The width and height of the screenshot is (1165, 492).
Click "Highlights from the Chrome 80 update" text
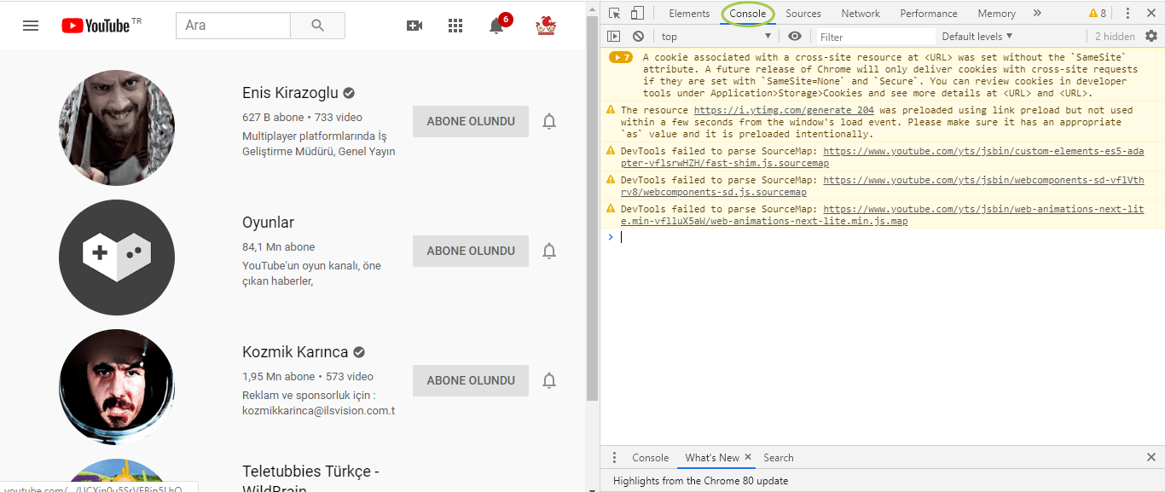(700, 481)
